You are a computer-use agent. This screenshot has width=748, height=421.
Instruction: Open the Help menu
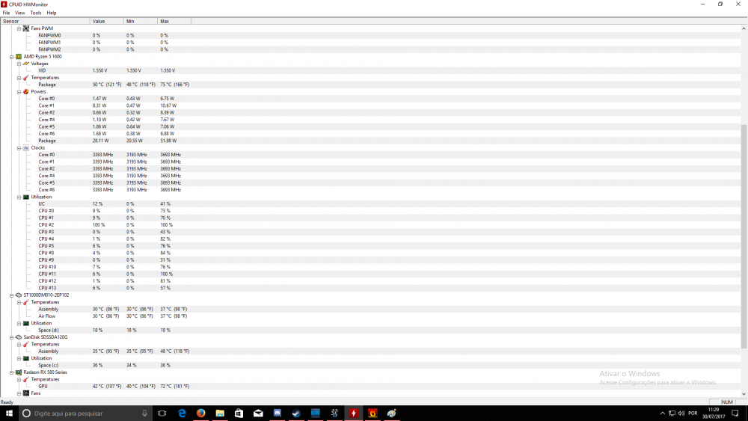(x=52, y=13)
